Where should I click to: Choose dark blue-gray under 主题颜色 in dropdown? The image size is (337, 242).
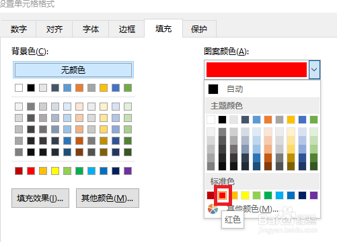[245, 119]
